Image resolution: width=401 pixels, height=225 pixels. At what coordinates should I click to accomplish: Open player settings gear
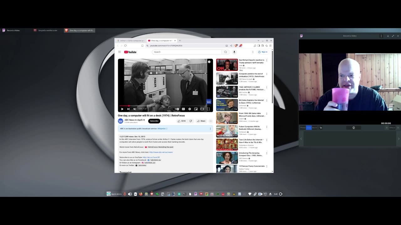pyautogui.click(x=190, y=109)
